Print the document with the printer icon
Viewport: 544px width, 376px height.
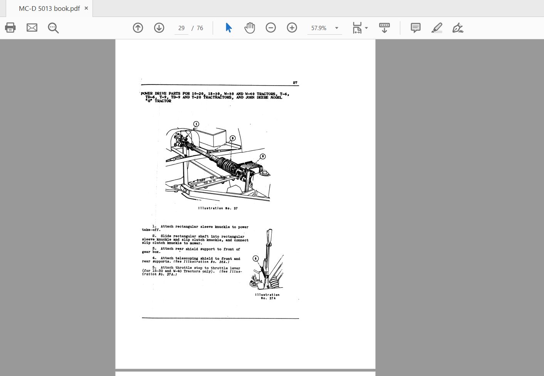pyautogui.click(x=10, y=28)
